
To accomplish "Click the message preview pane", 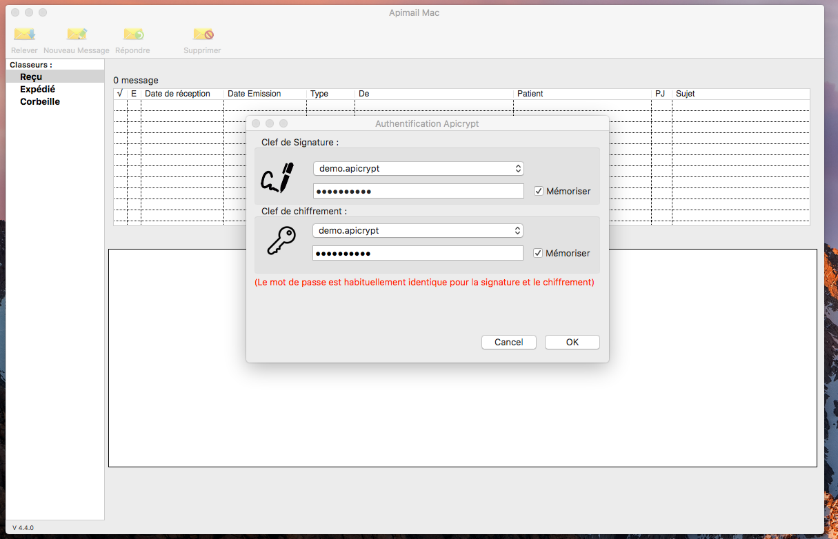I will point(463,358).
